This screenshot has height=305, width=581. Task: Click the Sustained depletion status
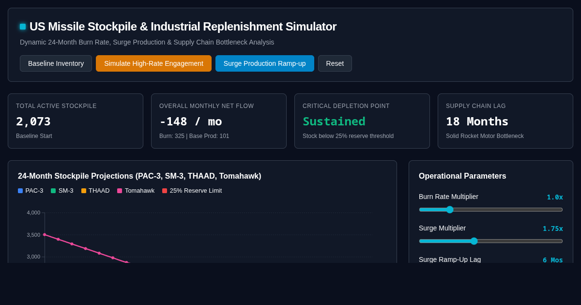point(334,122)
